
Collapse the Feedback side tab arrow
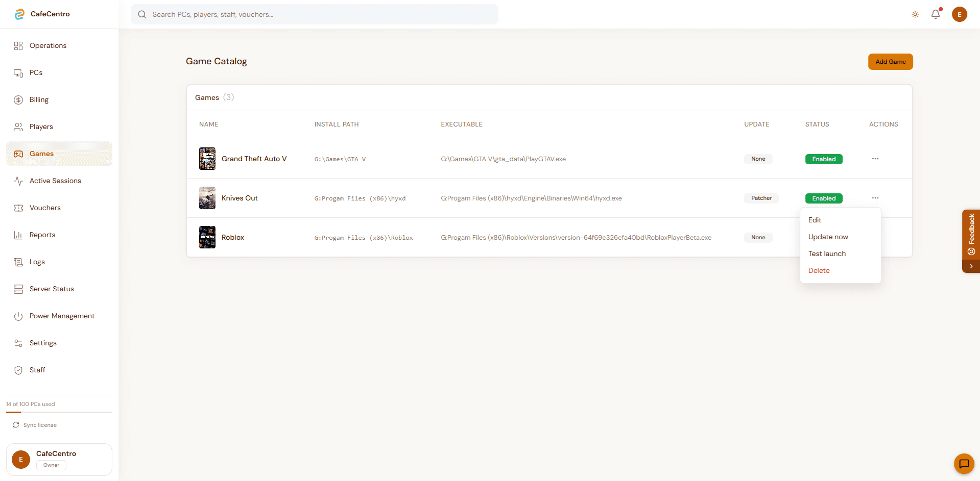point(971,266)
